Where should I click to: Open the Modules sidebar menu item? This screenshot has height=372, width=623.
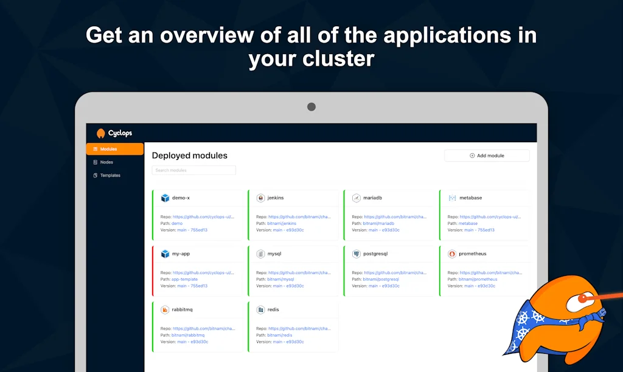[x=115, y=149]
